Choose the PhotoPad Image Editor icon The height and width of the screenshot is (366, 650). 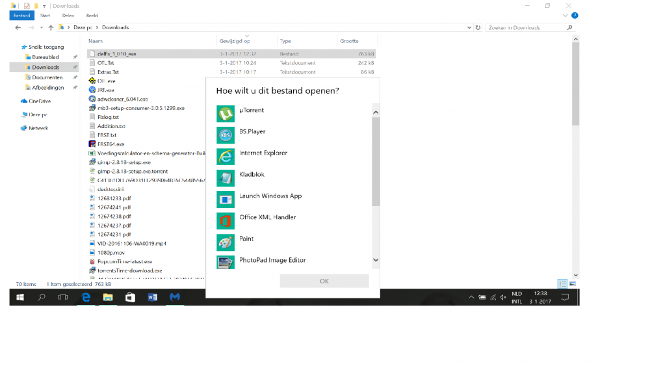tap(225, 263)
